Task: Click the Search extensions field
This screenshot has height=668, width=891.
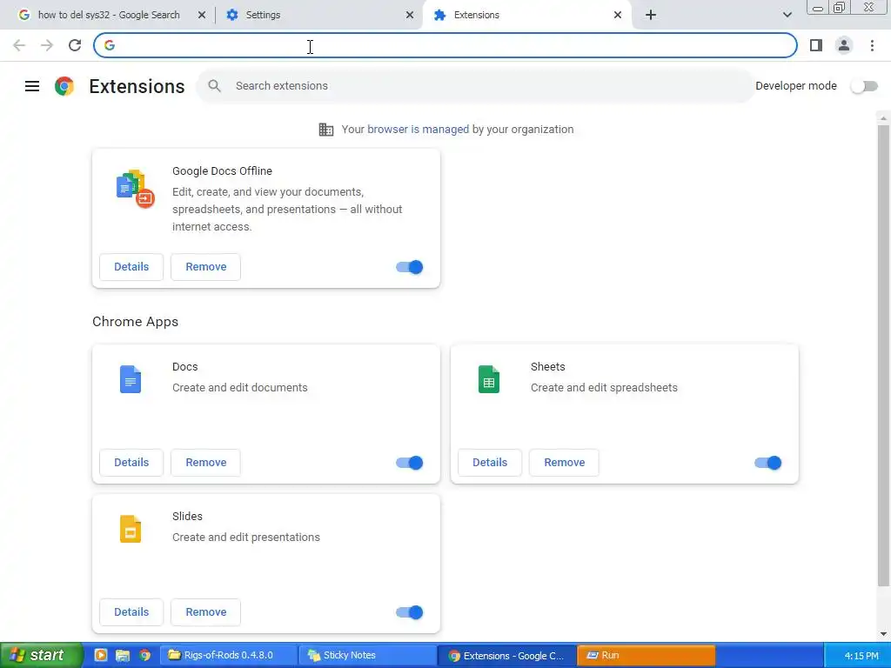Action: tap(475, 86)
